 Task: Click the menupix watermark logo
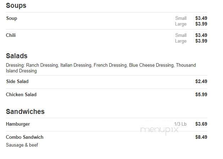click(159, 130)
